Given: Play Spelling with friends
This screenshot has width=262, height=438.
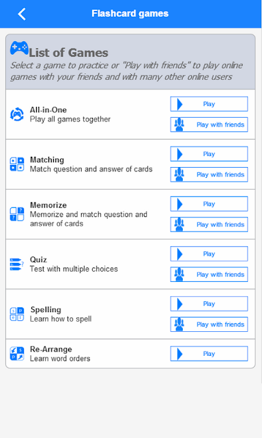Looking at the screenshot, I should [209, 324].
